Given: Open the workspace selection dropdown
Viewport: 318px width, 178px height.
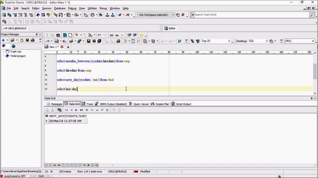Looking at the screenshot, I should click(x=172, y=15).
